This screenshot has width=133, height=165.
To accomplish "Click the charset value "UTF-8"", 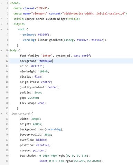I will click(x=42, y=8).
